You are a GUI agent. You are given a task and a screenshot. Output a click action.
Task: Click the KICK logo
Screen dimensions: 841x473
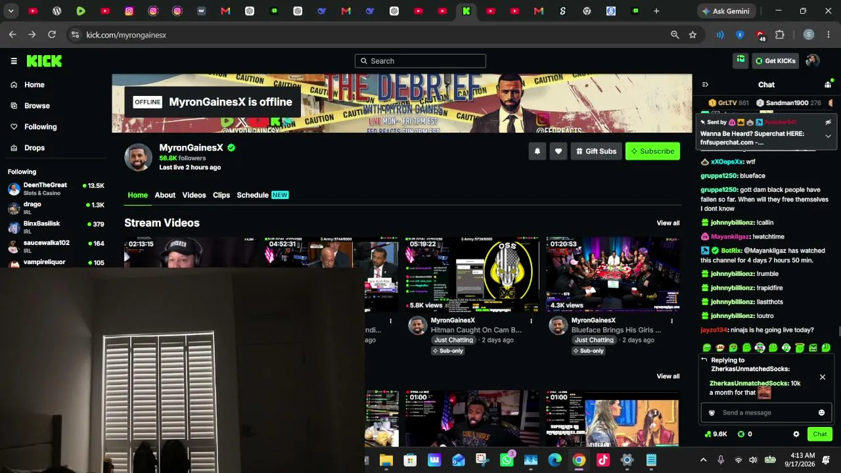pos(44,61)
